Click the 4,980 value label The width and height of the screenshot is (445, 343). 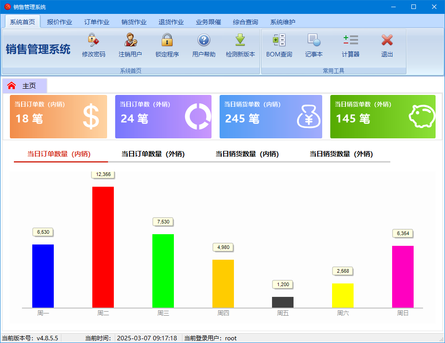click(223, 247)
